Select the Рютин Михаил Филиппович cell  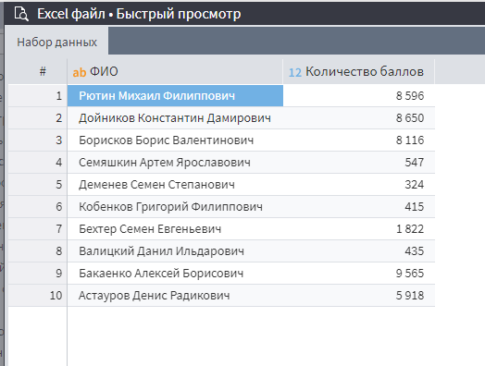tap(175, 96)
